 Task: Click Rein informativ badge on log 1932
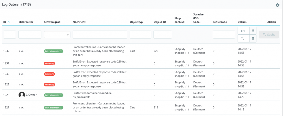[53, 51]
